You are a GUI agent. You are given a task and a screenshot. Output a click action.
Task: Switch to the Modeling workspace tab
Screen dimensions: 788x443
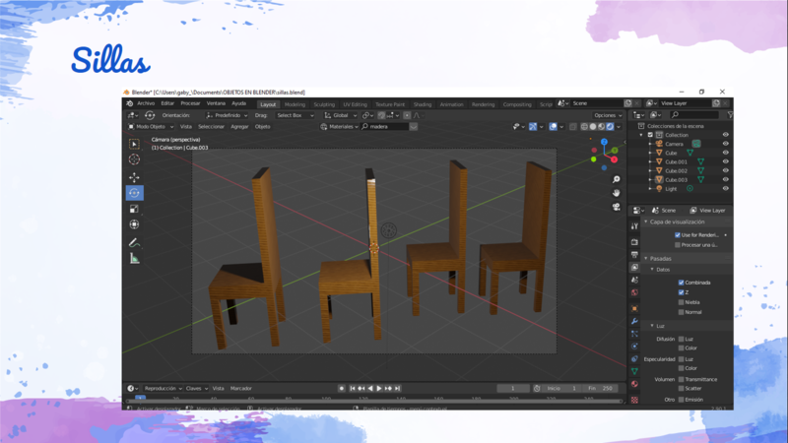click(x=295, y=104)
